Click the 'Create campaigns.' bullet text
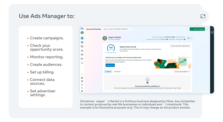Screen dimensions: 223x122 pyautogui.click(x=47, y=38)
